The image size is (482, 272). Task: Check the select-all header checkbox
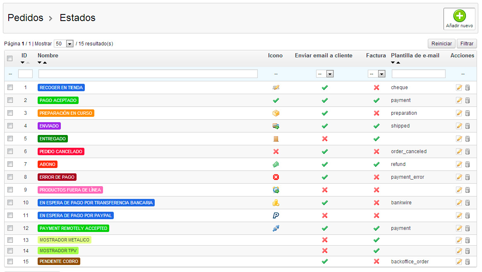coord(10,59)
